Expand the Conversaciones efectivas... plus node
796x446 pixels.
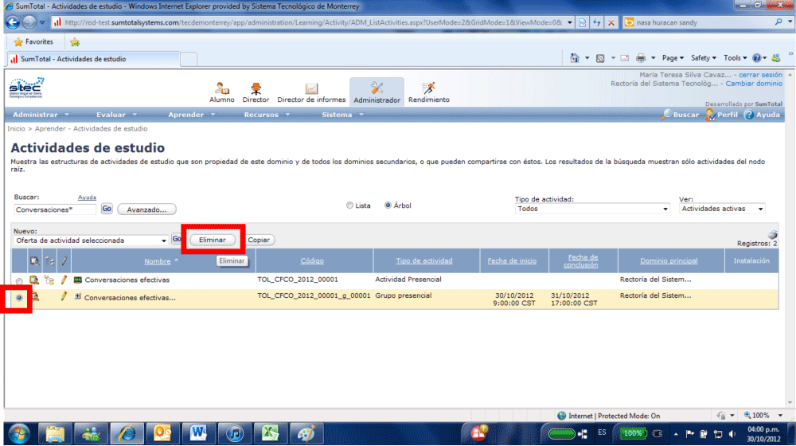click(x=78, y=296)
